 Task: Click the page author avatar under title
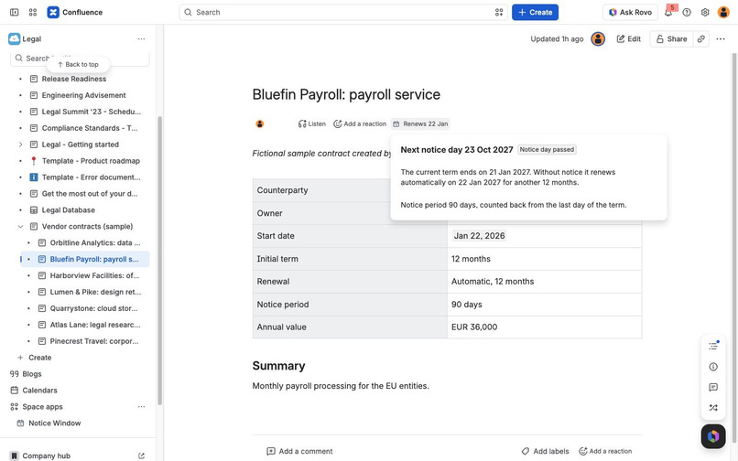click(260, 124)
